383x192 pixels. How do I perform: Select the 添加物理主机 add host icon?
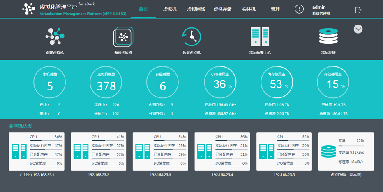[x=260, y=37]
